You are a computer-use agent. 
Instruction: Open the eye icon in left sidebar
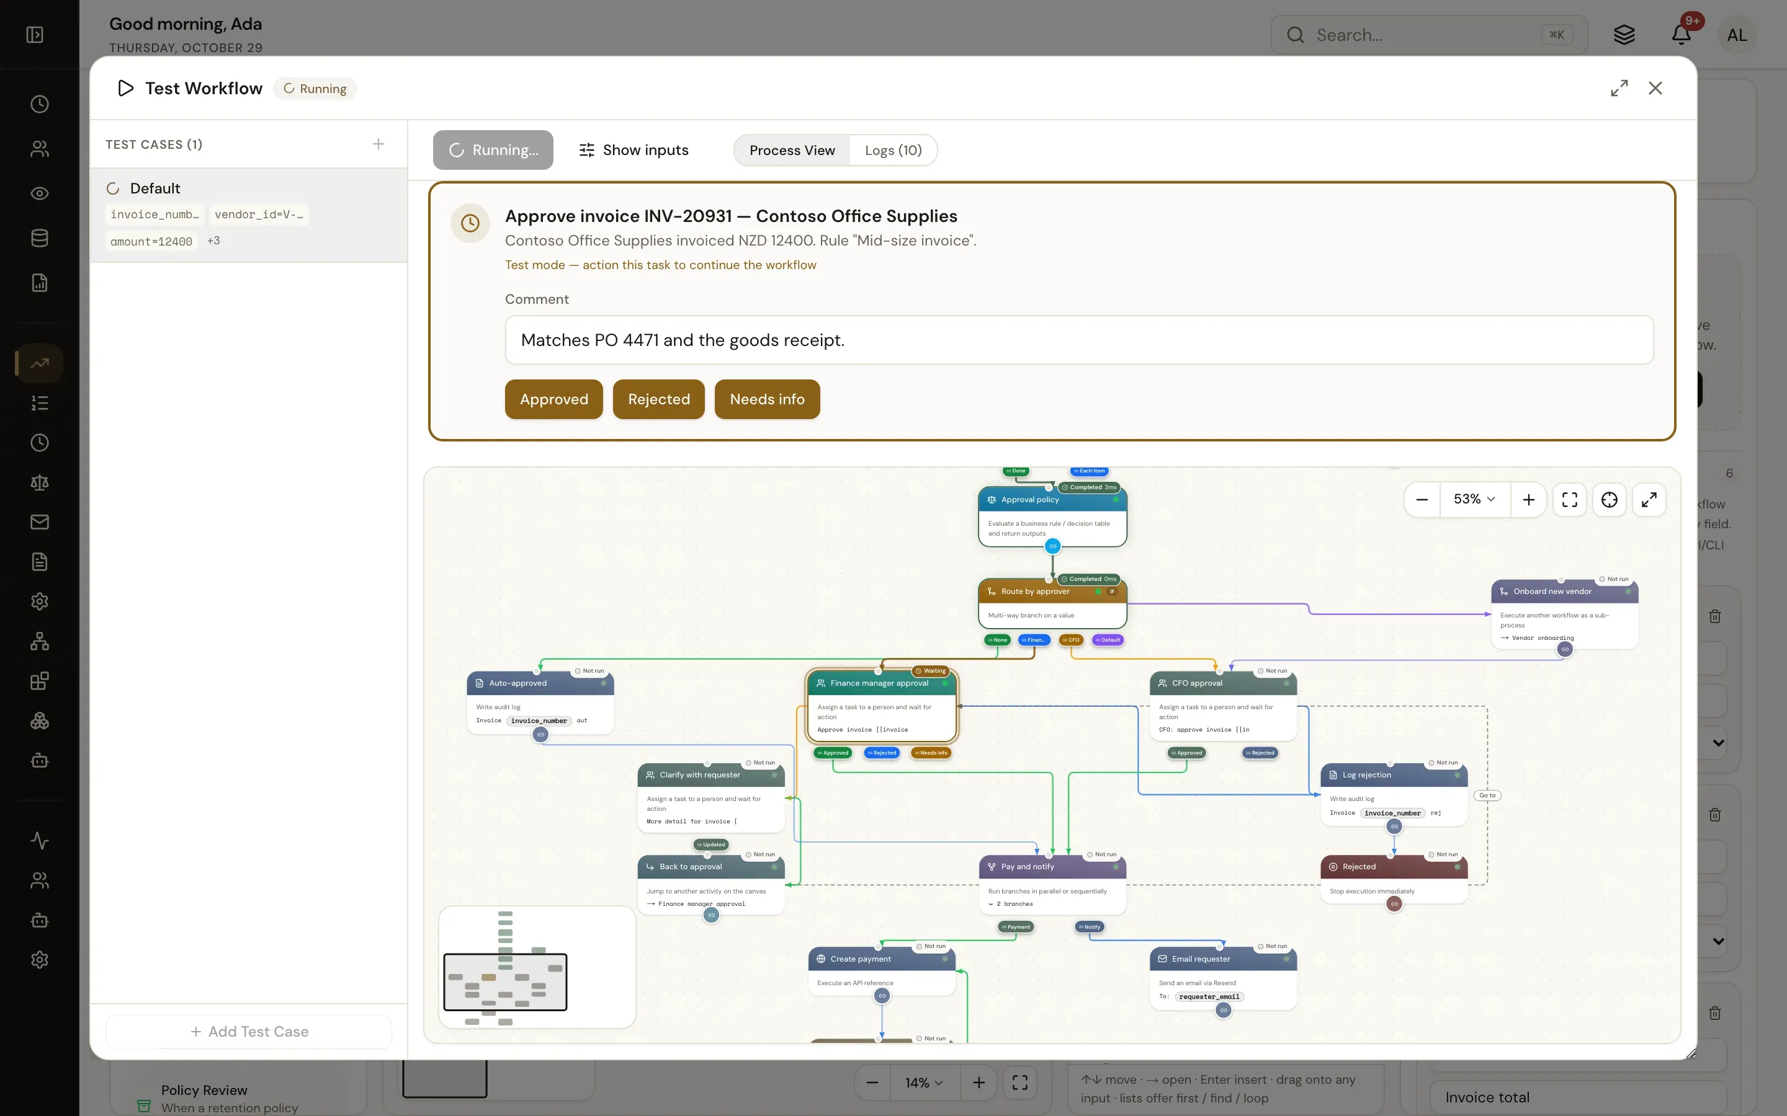40,193
